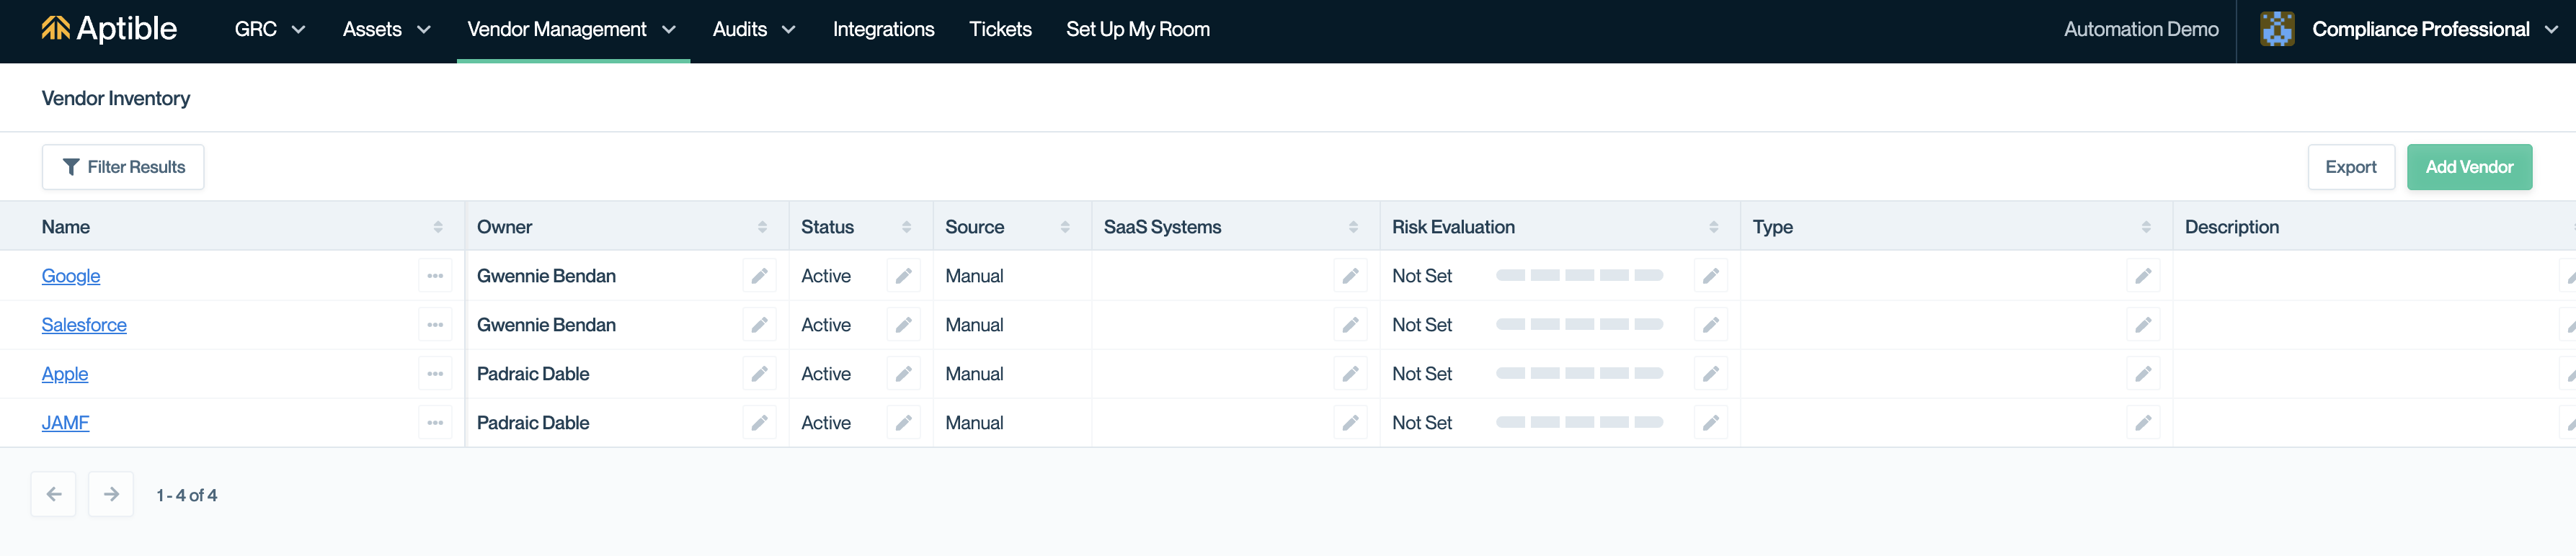Image resolution: width=2576 pixels, height=556 pixels.
Task: Open the Vendor Management menu
Action: point(572,29)
